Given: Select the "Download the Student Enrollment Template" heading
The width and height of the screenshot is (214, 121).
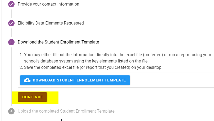Looking at the screenshot, I should 58,42.
